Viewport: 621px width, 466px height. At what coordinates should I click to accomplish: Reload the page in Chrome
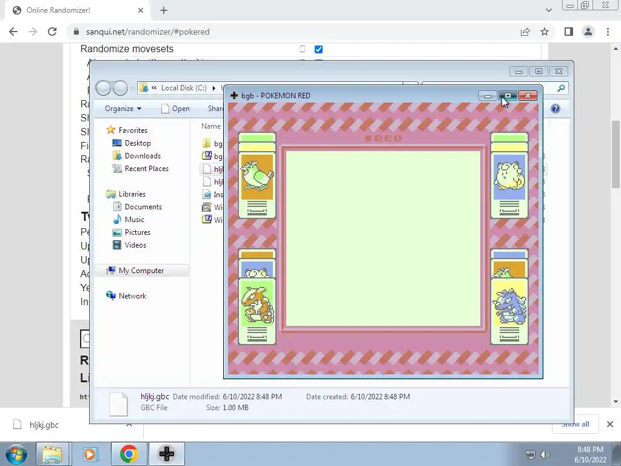click(52, 32)
